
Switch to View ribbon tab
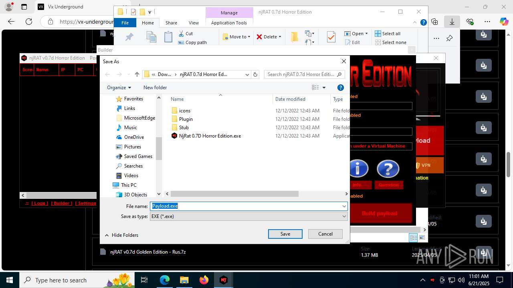click(194, 23)
